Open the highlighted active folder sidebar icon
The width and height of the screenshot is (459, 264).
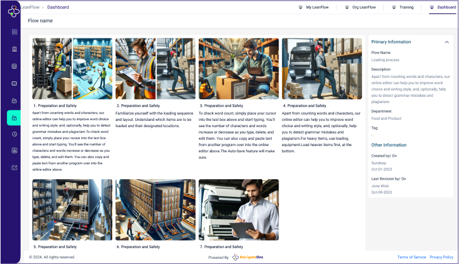14,117
